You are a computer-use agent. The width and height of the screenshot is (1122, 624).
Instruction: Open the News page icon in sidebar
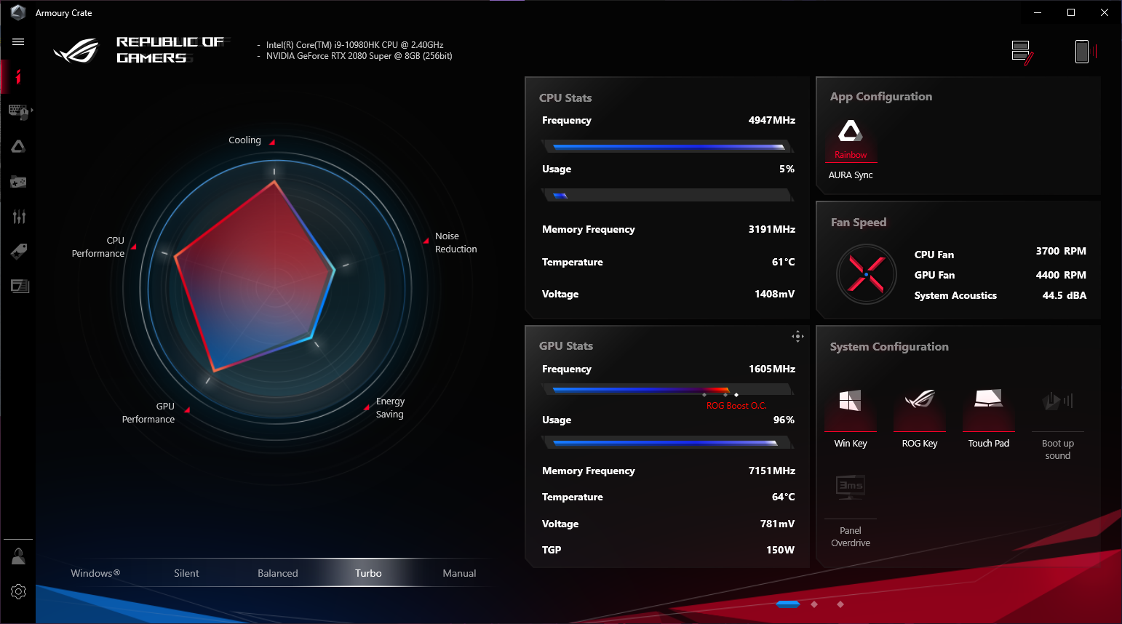click(20, 286)
